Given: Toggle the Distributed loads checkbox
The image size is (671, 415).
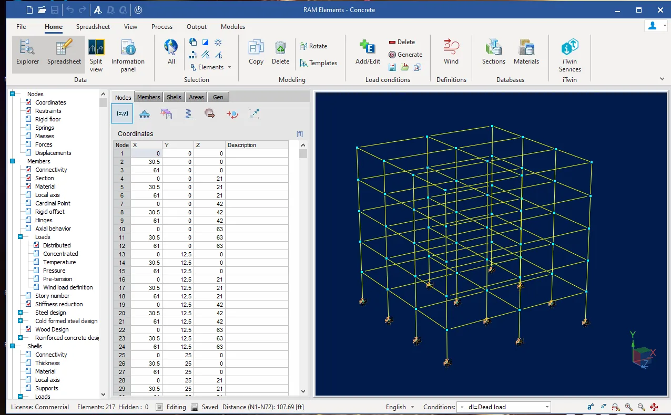Looking at the screenshot, I should point(37,245).
